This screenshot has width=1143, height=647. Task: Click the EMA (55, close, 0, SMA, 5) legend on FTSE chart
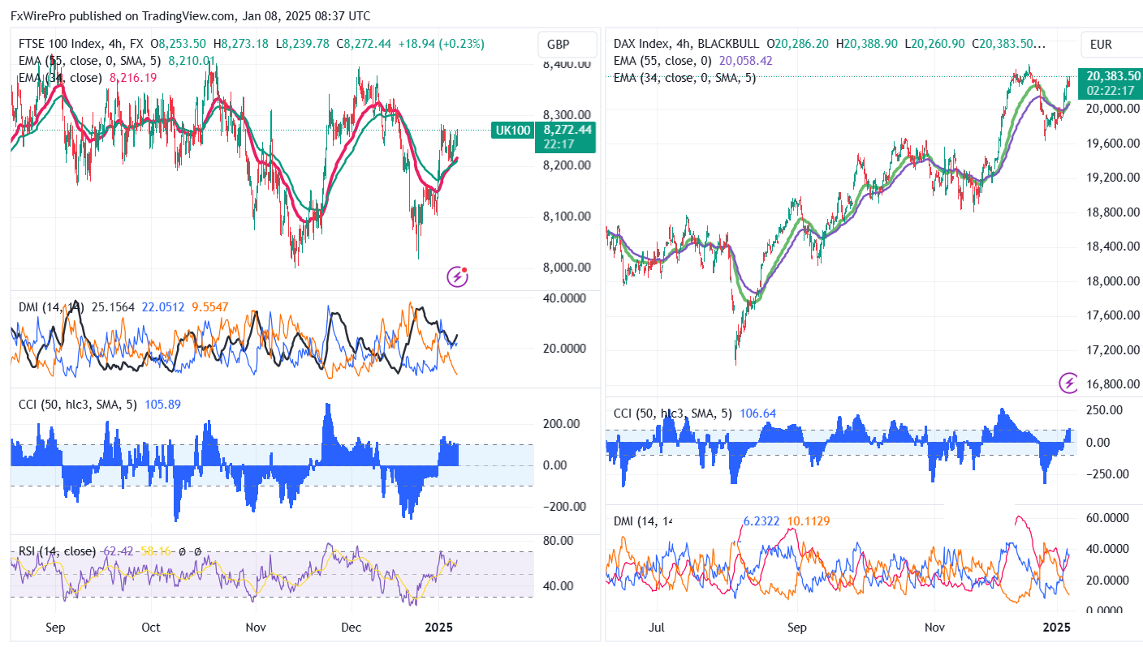click(x=90, y=60)
